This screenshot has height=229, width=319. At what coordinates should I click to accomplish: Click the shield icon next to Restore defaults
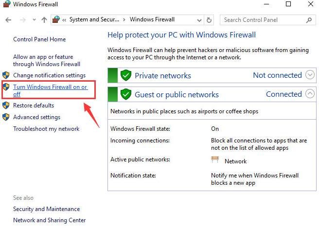(x=6, y=106)
